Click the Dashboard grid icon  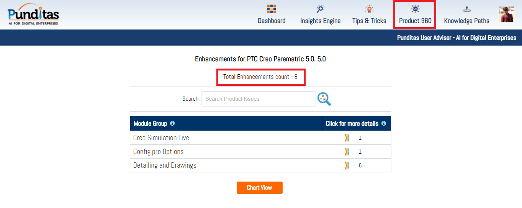272,9
